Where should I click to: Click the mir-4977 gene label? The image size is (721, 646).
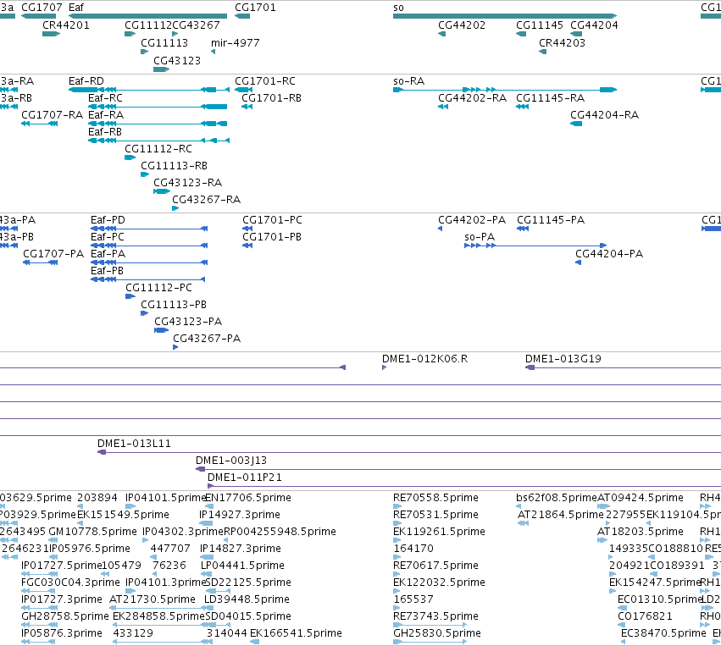235,42
